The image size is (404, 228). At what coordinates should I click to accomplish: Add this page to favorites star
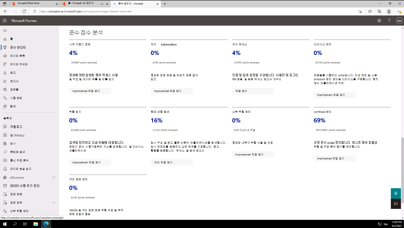tap(360, 11)
